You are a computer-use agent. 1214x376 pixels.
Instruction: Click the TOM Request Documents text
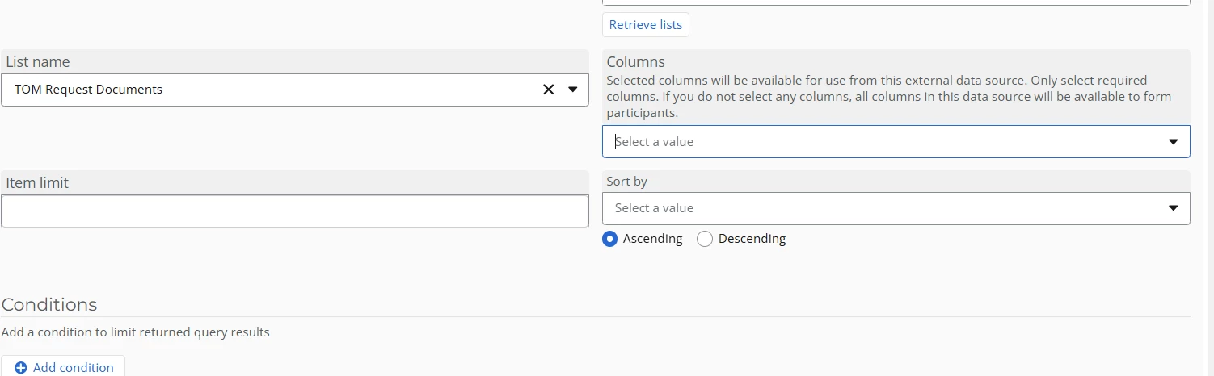89,90
